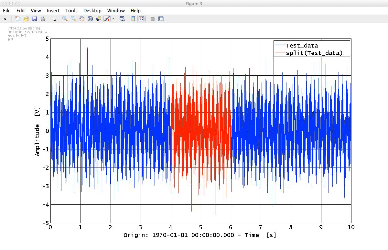Click the LTPDA 2.8.dev (R2012b) text

24,28
